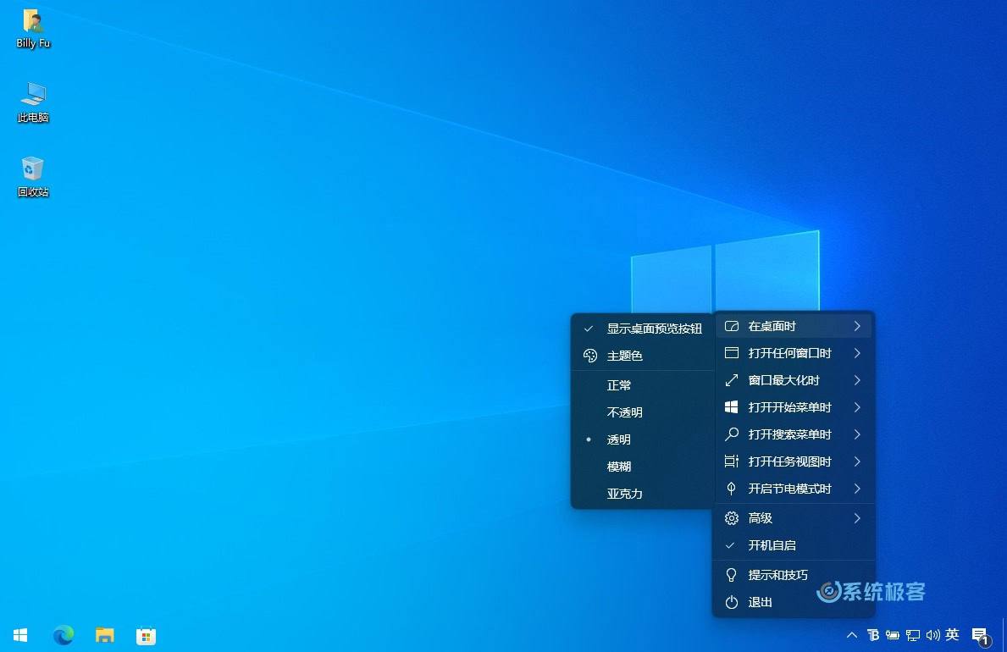
Task: Click the window icon beside 打开任何窗口时
Action: tap(732, 352)
